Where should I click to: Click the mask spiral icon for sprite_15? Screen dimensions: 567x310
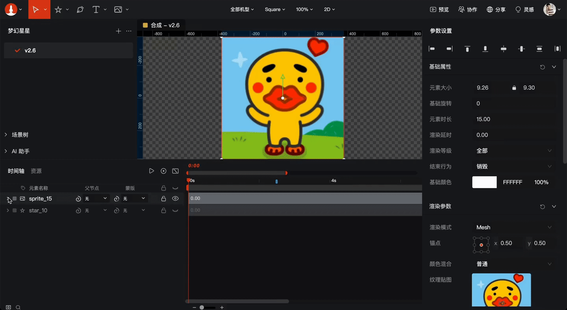pos(117,199)
